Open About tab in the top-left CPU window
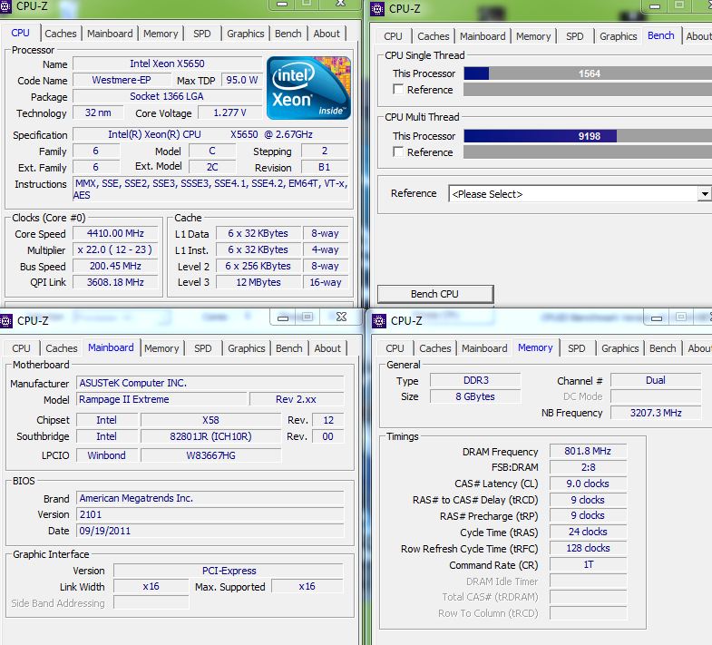This screenshot has width=712, height=645. [x=327, y=34]
